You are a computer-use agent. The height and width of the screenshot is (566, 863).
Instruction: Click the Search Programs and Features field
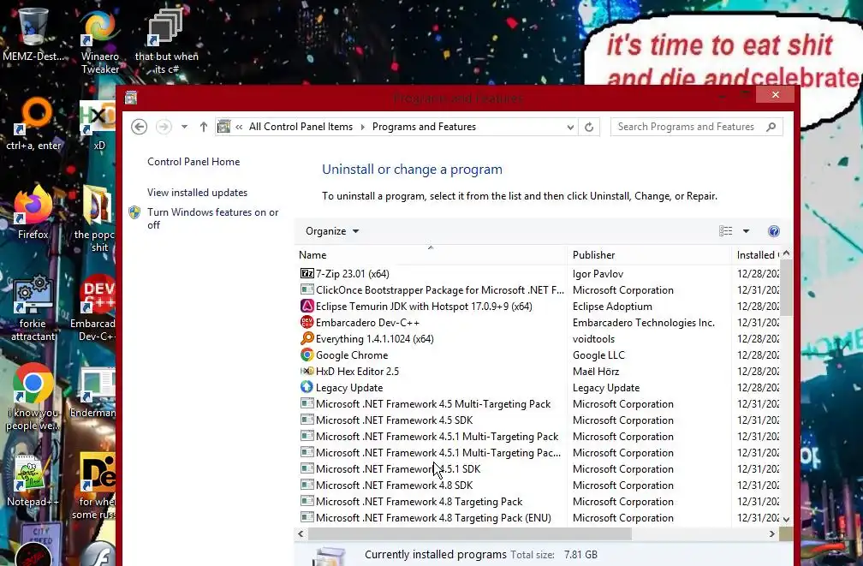pyautogui.click(x=688, y=127)
